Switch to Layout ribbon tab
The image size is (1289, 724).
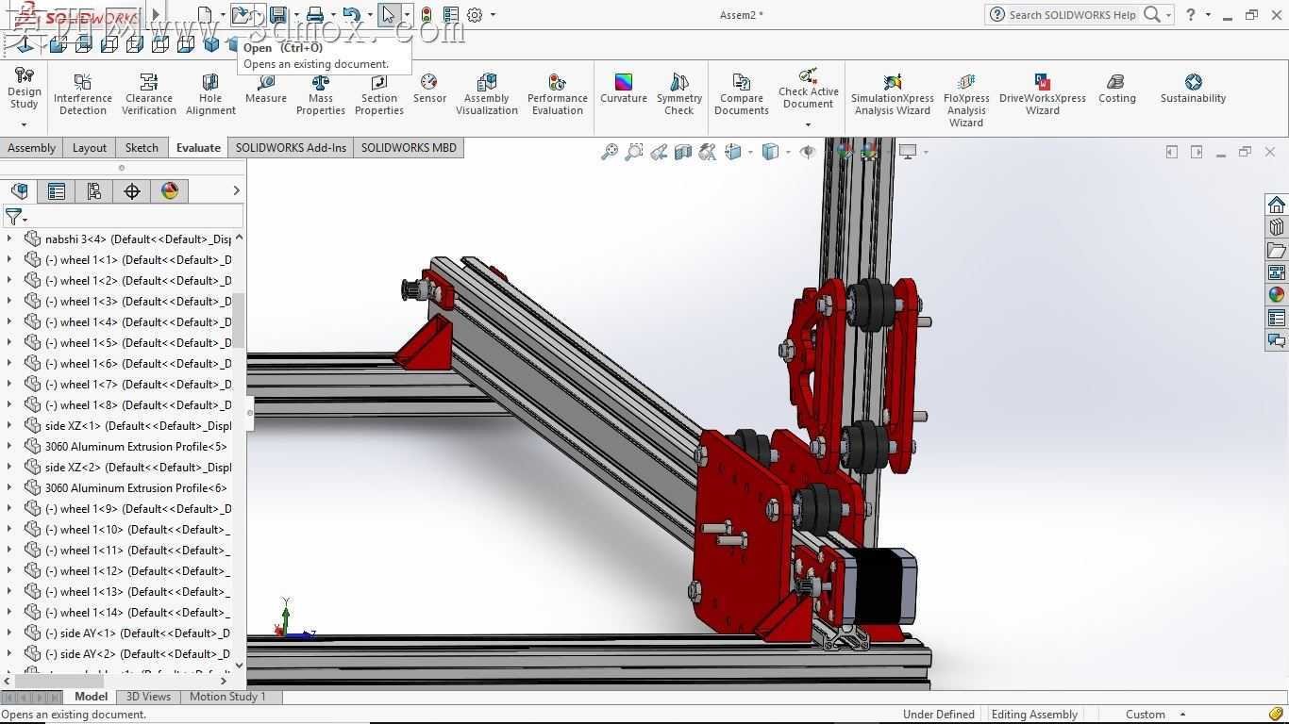click(x=90, y=148)
